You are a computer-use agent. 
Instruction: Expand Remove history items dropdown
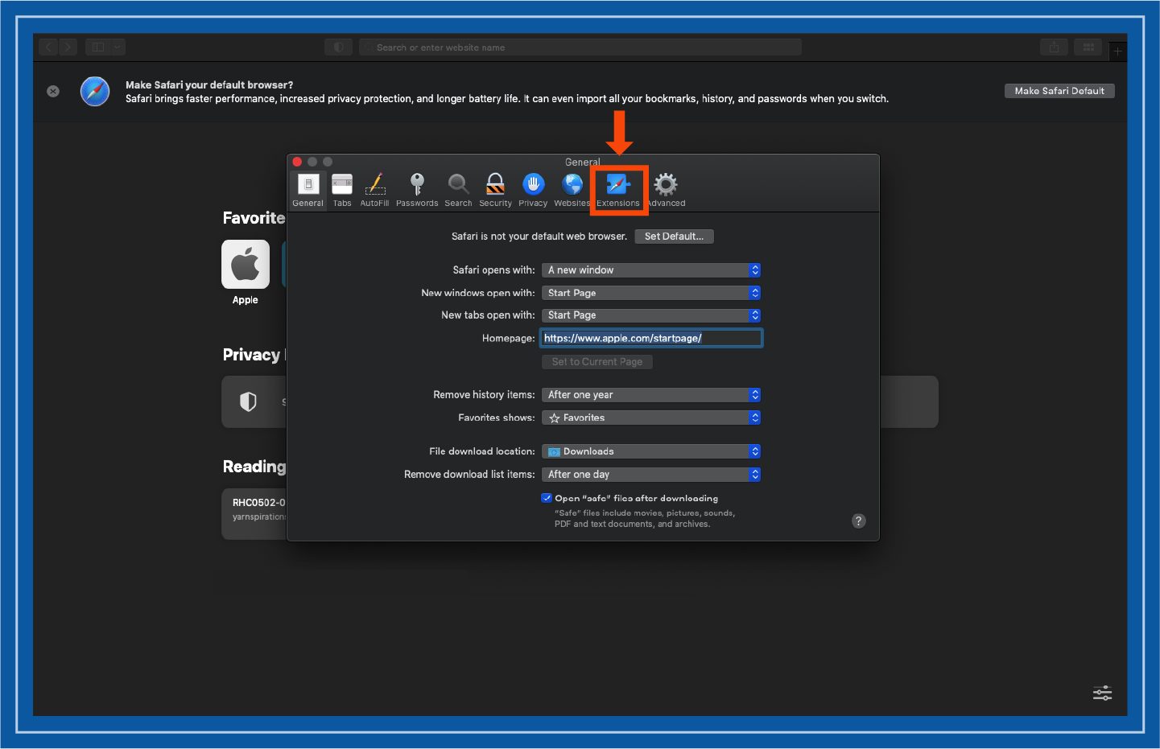(651, 395)
